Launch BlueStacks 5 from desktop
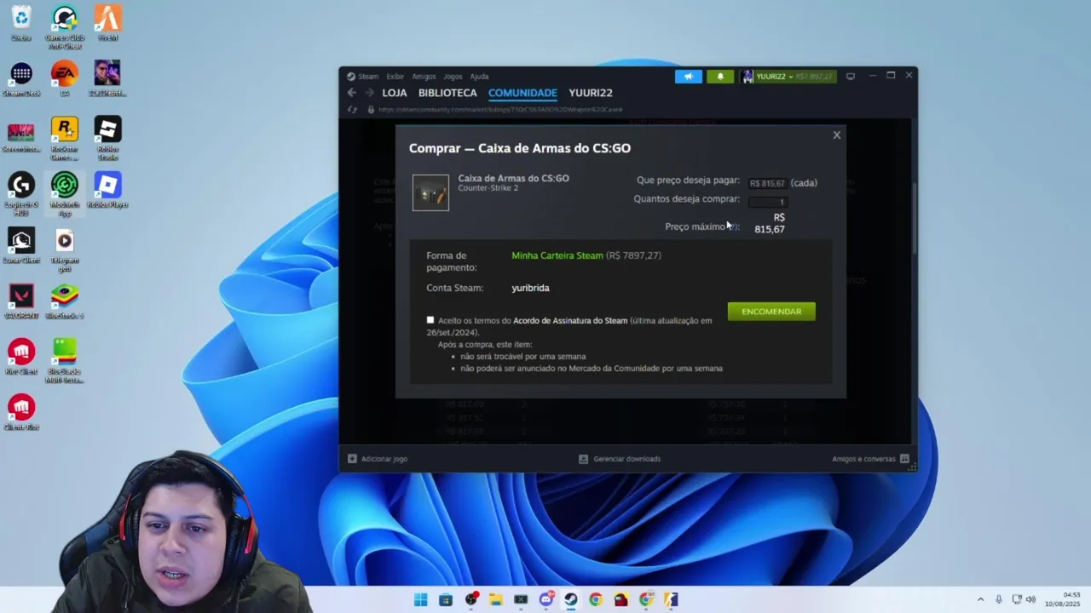The width and height of the screenshot is (1091, 613). click(64, 301)
